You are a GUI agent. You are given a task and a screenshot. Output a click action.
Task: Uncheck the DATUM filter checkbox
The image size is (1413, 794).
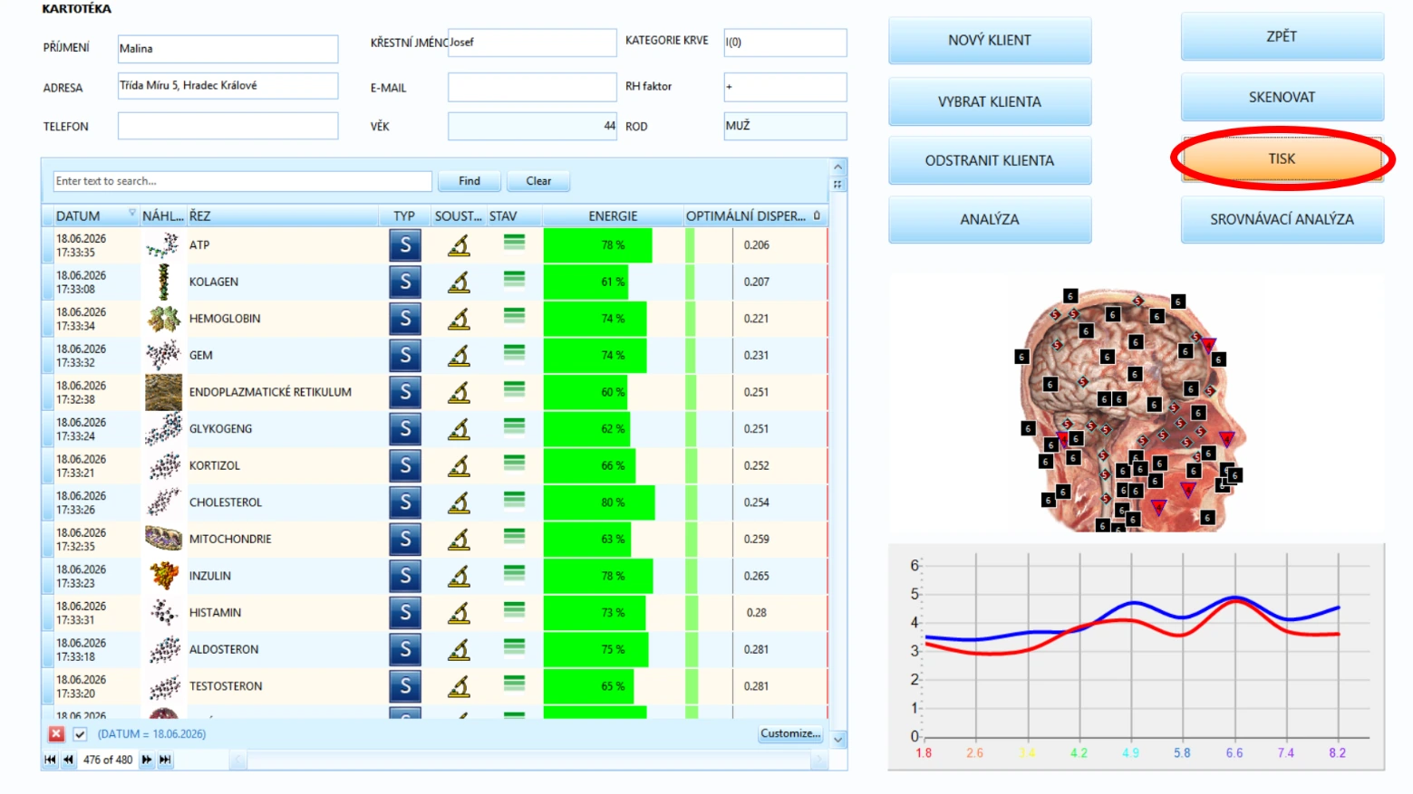80,734
